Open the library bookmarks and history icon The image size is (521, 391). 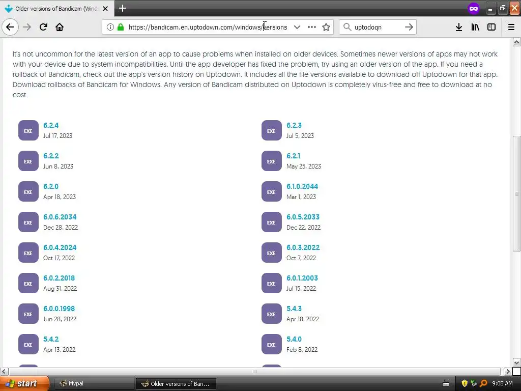click(x=475, y=27)
